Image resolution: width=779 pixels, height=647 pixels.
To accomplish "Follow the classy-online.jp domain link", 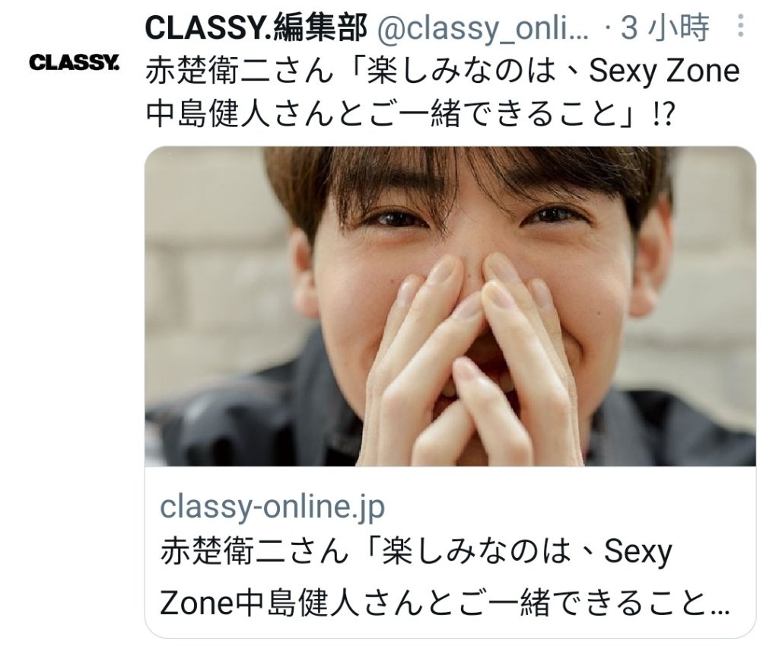I will 272,507.
